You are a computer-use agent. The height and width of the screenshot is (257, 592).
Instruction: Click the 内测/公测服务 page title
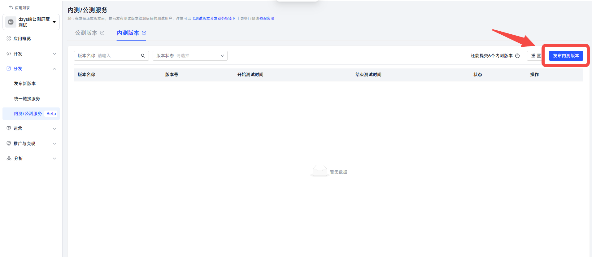[x=88, y=10]
